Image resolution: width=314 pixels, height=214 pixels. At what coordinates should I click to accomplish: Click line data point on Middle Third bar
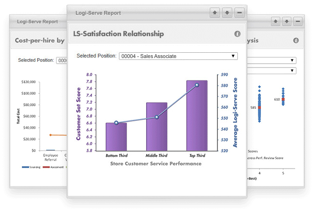[x=157, y=117]
